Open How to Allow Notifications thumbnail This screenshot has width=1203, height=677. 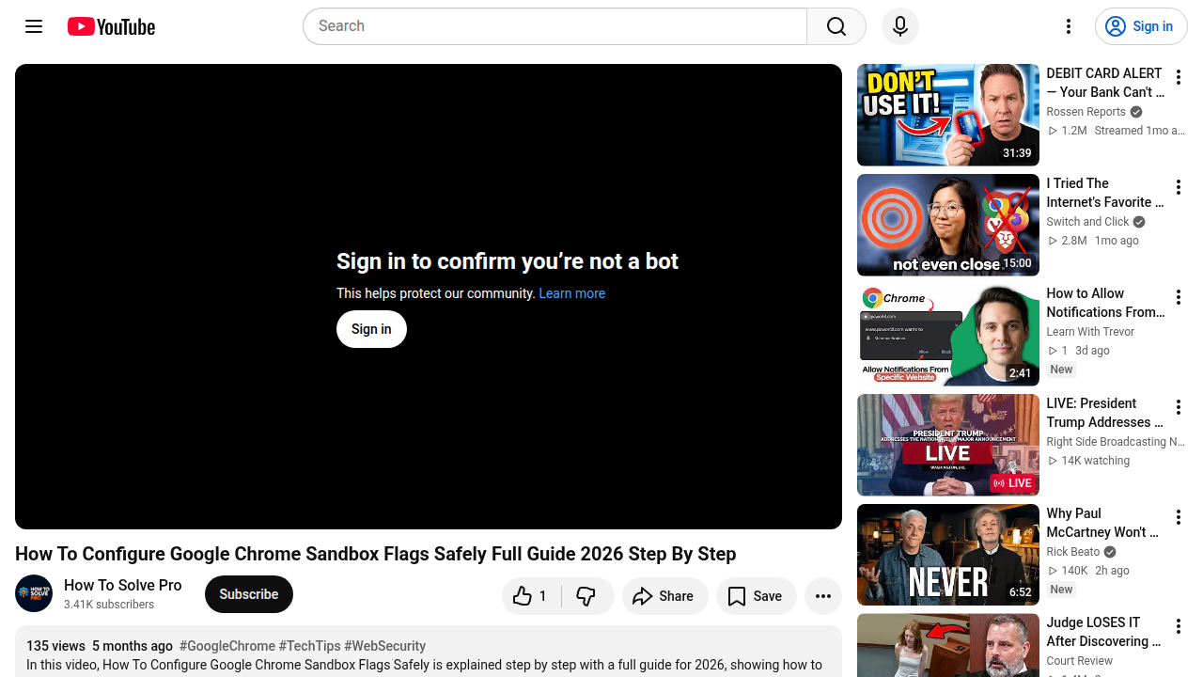click(948, 335)
